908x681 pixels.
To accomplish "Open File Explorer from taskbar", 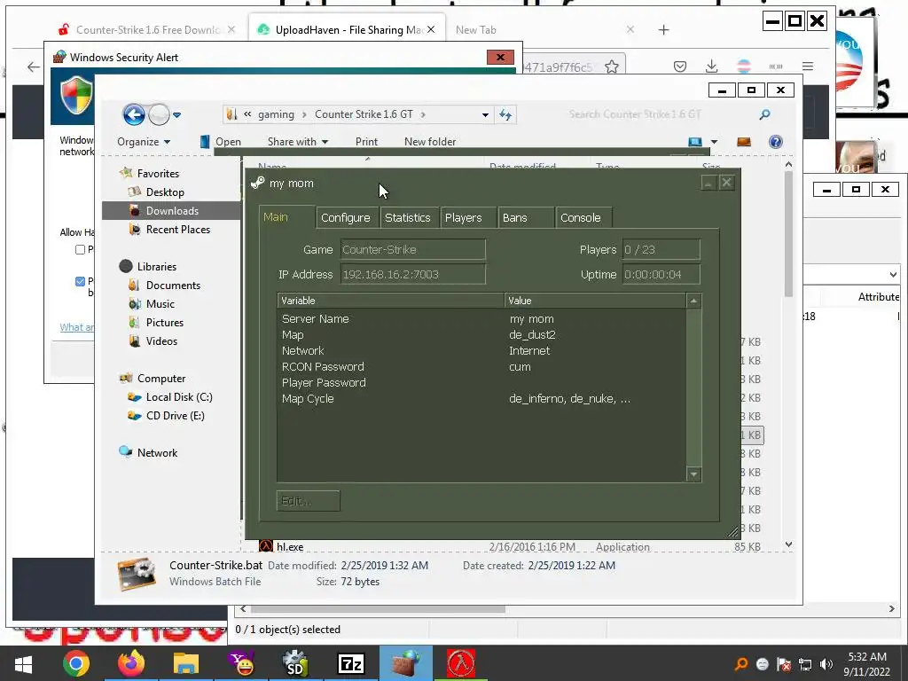I will pos(186,664).
